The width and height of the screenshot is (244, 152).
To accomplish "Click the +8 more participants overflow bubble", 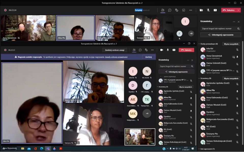I will point(191,33).
